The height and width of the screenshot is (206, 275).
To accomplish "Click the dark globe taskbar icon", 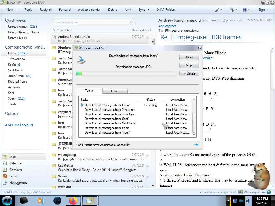I will click(x=57, y=201).
